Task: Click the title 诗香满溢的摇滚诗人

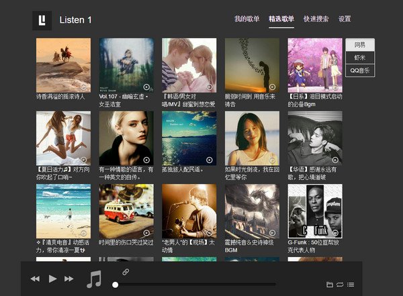Action: [60, 97]
